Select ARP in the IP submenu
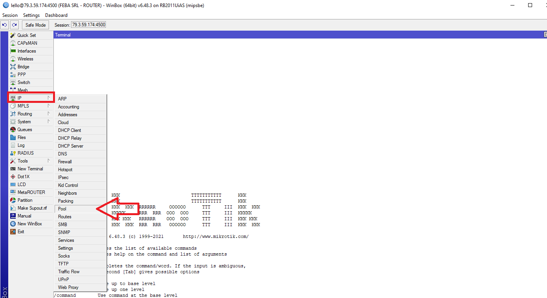 click(x=80, y=99)
